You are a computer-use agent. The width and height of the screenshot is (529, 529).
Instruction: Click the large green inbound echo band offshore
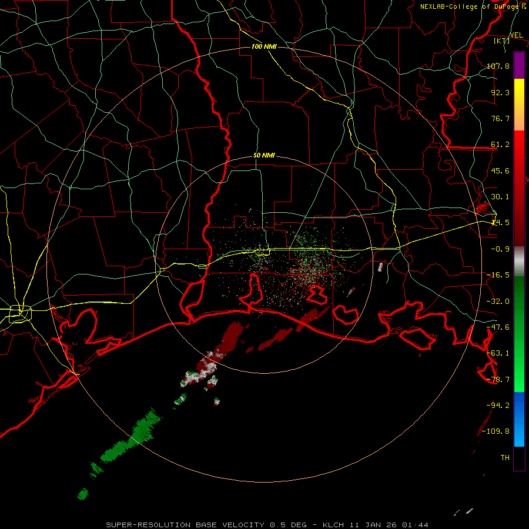(132, 437)
